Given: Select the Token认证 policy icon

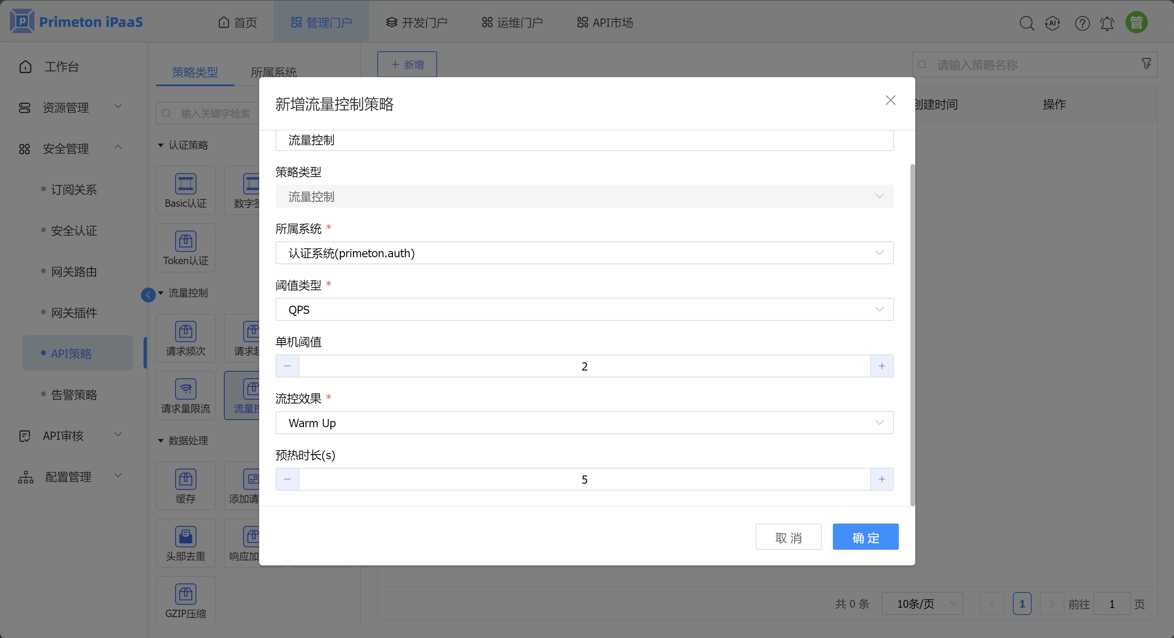Looking at the screenshot, I should point(185,248).
